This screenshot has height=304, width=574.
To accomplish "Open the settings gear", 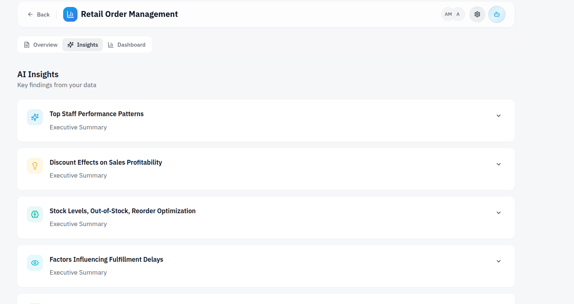I will coord(477,14).
